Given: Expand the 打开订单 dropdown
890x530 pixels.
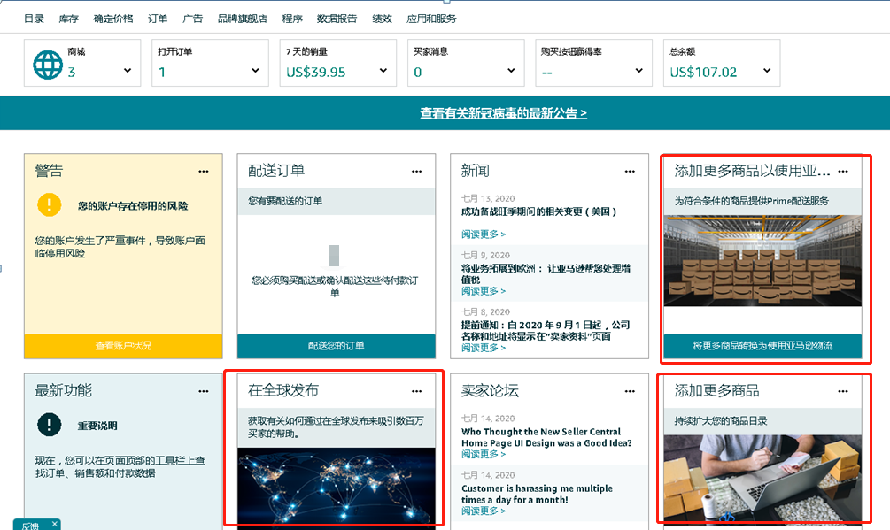Looking at the screenshot, I should click(x=255, y=71).
